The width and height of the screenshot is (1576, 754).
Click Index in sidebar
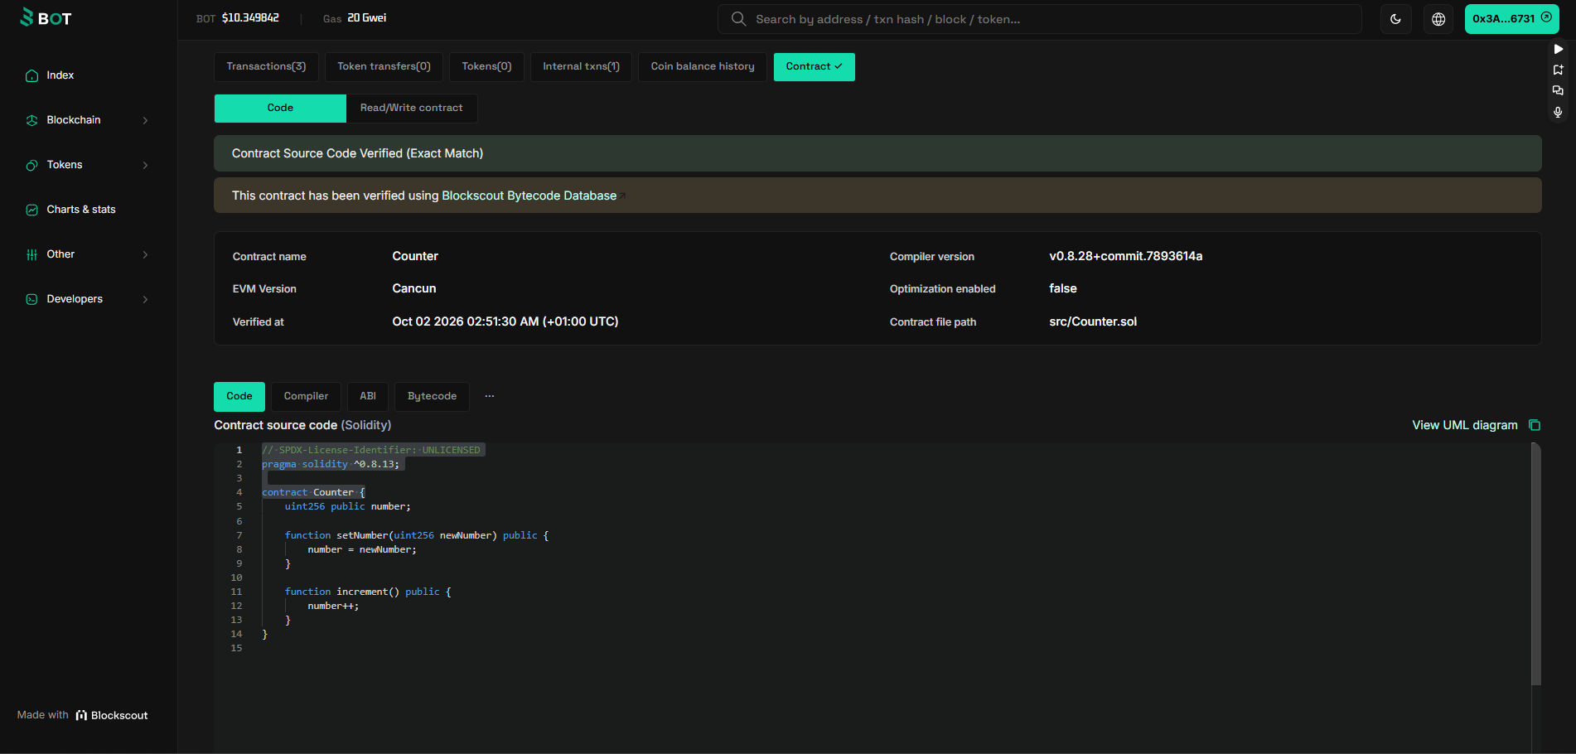[x=60, y=75]
